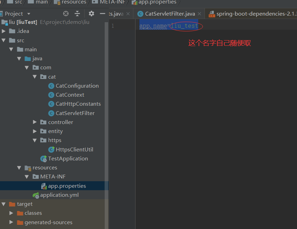Expand the controller package
This screenshot has height=229, width=297.
(x=35, y=122)
